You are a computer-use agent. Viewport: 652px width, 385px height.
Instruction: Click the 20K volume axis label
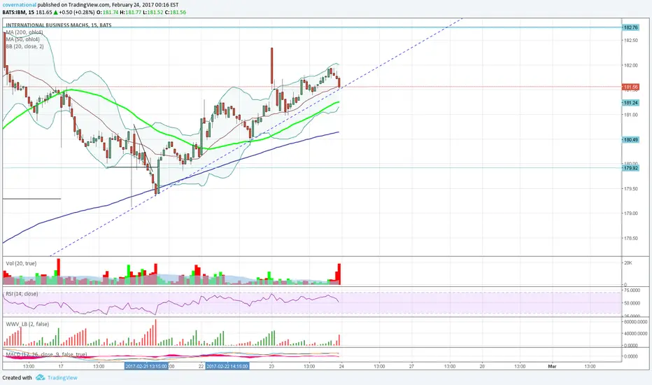pos(628,263)
